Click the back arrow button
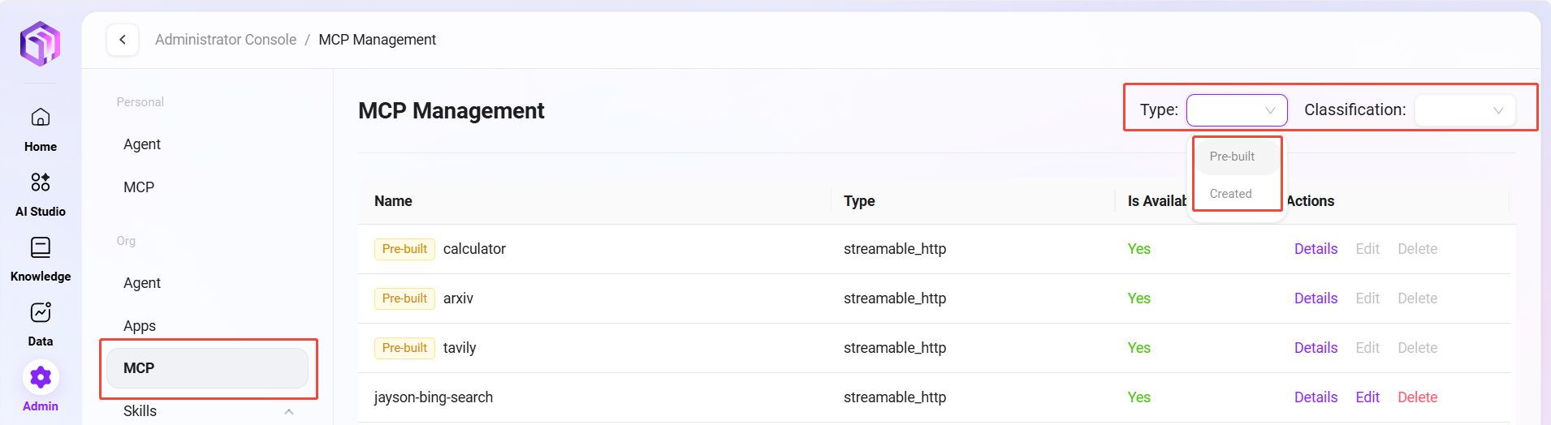Viewport: 1551px width, 425px height. 123,40
